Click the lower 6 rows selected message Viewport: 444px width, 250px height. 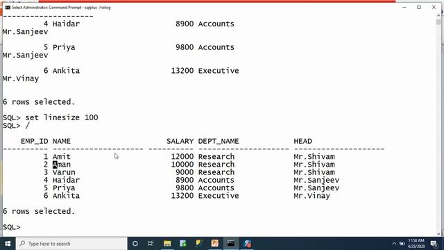39,211
